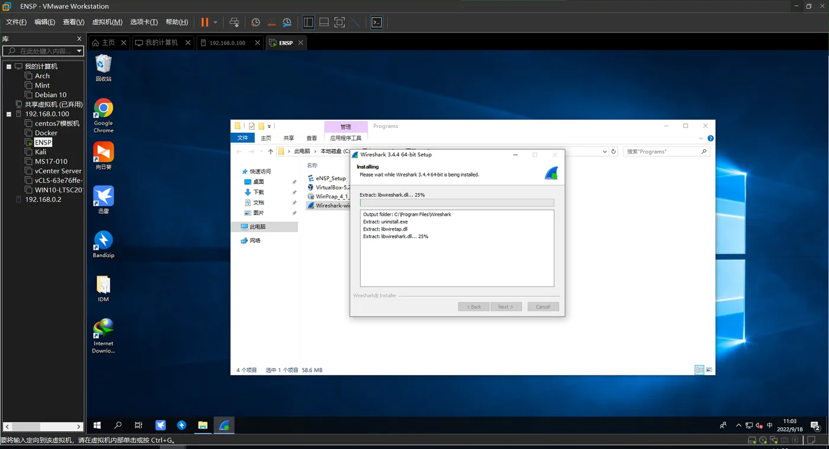Open the 选项卡(T) menu

coord(144,22)
